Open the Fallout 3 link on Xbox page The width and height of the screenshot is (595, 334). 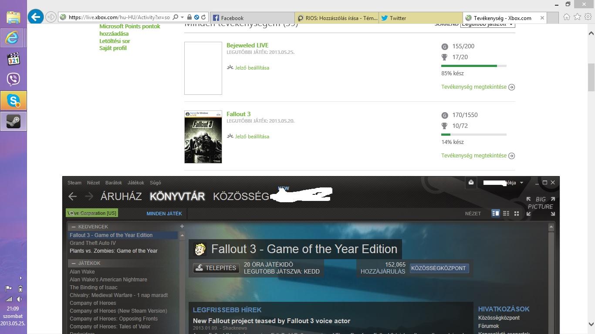[238, 114]
